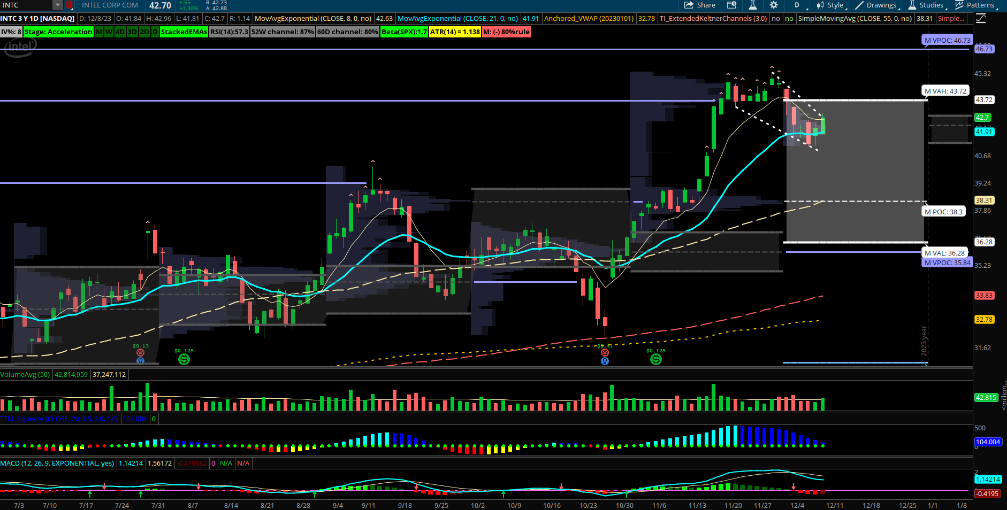Image resolution: width=1007 pixels, height=510 pixels.
Task: Click the first green dividend $ icon
Action: tap(184, 359)
